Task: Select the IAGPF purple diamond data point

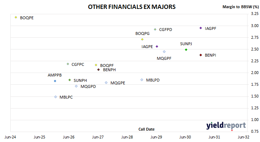Action: point(201,28)
